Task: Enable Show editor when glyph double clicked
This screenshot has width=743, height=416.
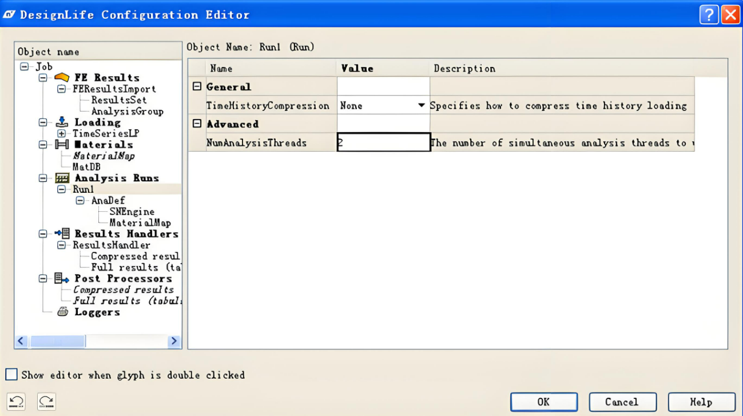Action: tap(11, 375)
